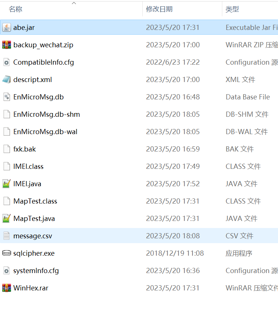The image size is (278, 310).
Task: Click the fxk.bak file name
Action: click(25, 149)
